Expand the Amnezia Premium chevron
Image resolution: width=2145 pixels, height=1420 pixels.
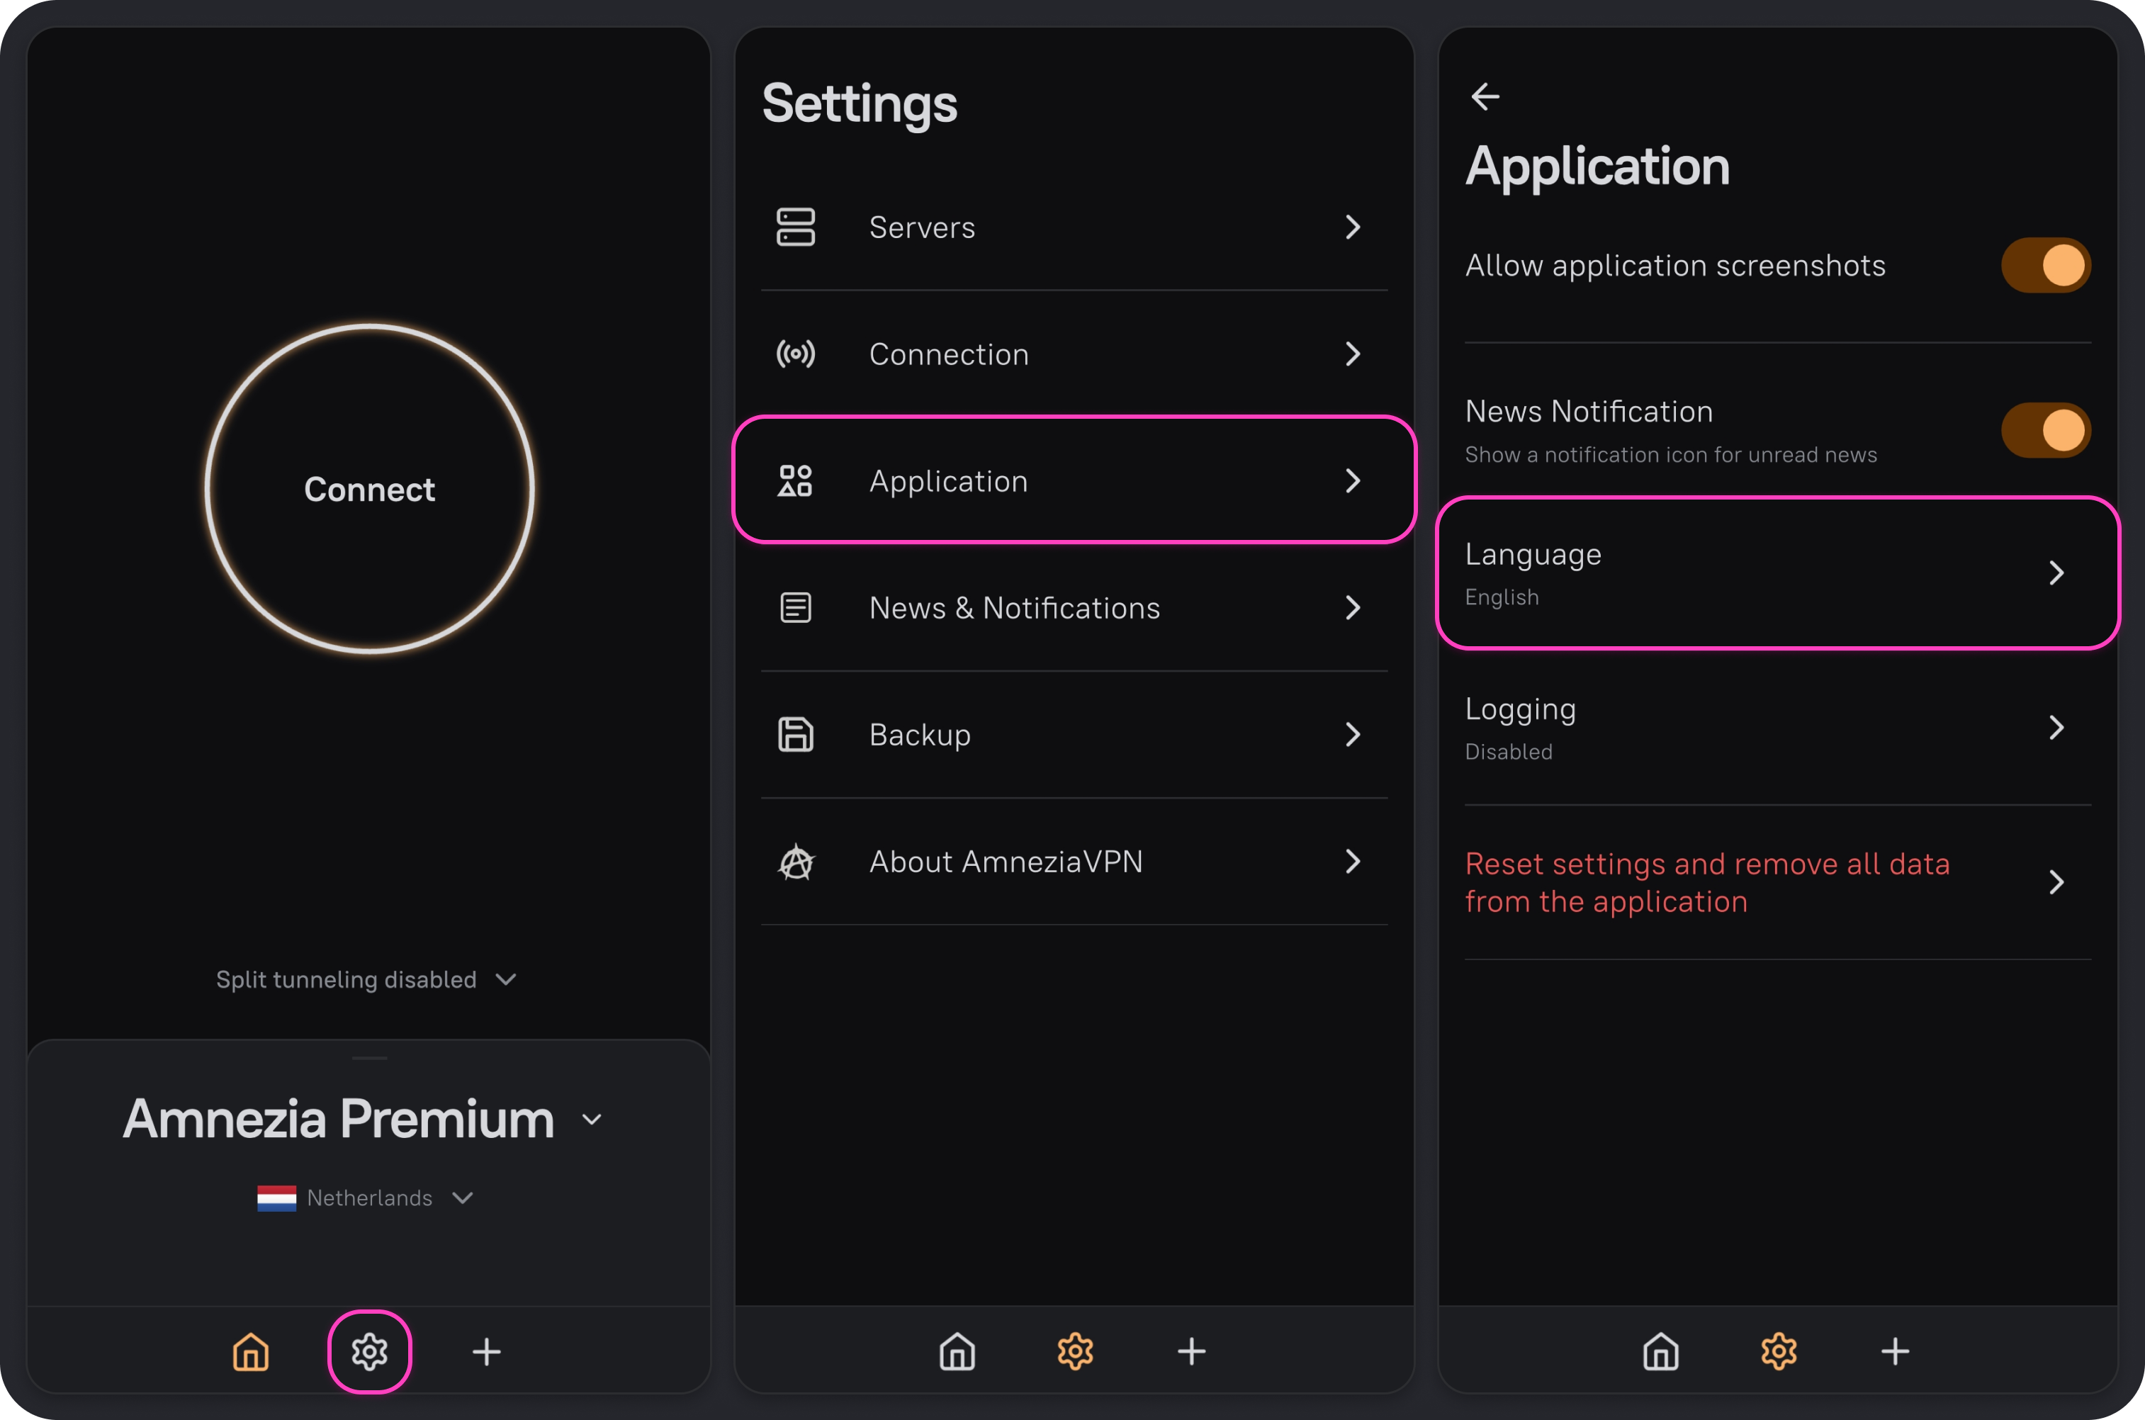coord(591,1120)
